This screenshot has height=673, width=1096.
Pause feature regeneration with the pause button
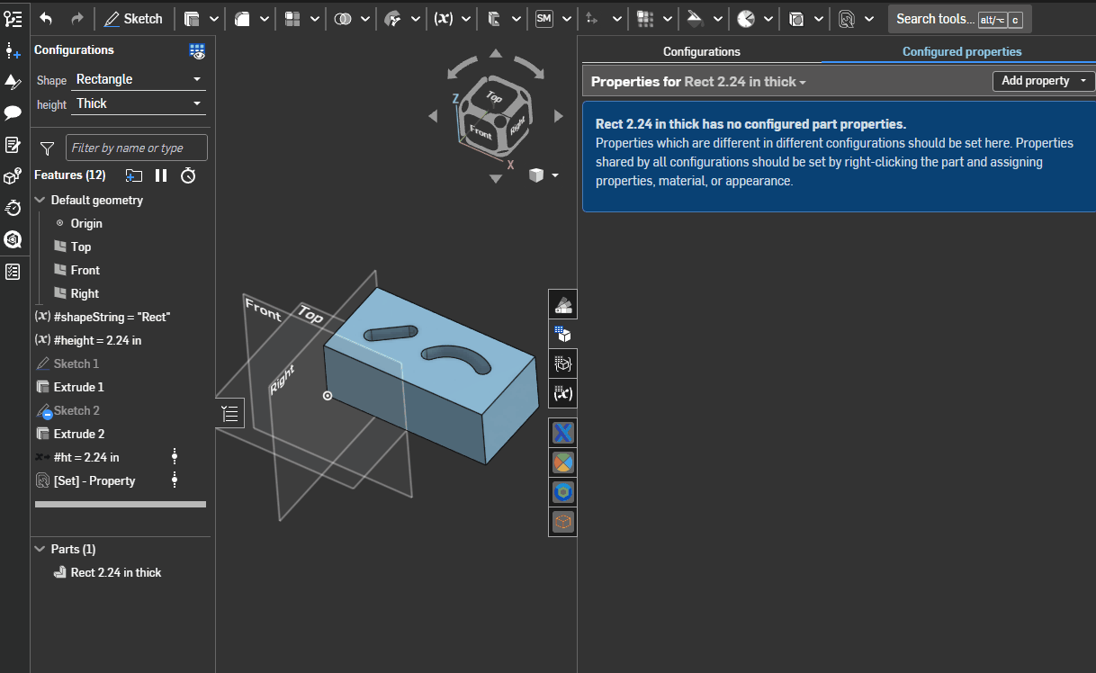point(161,175)
